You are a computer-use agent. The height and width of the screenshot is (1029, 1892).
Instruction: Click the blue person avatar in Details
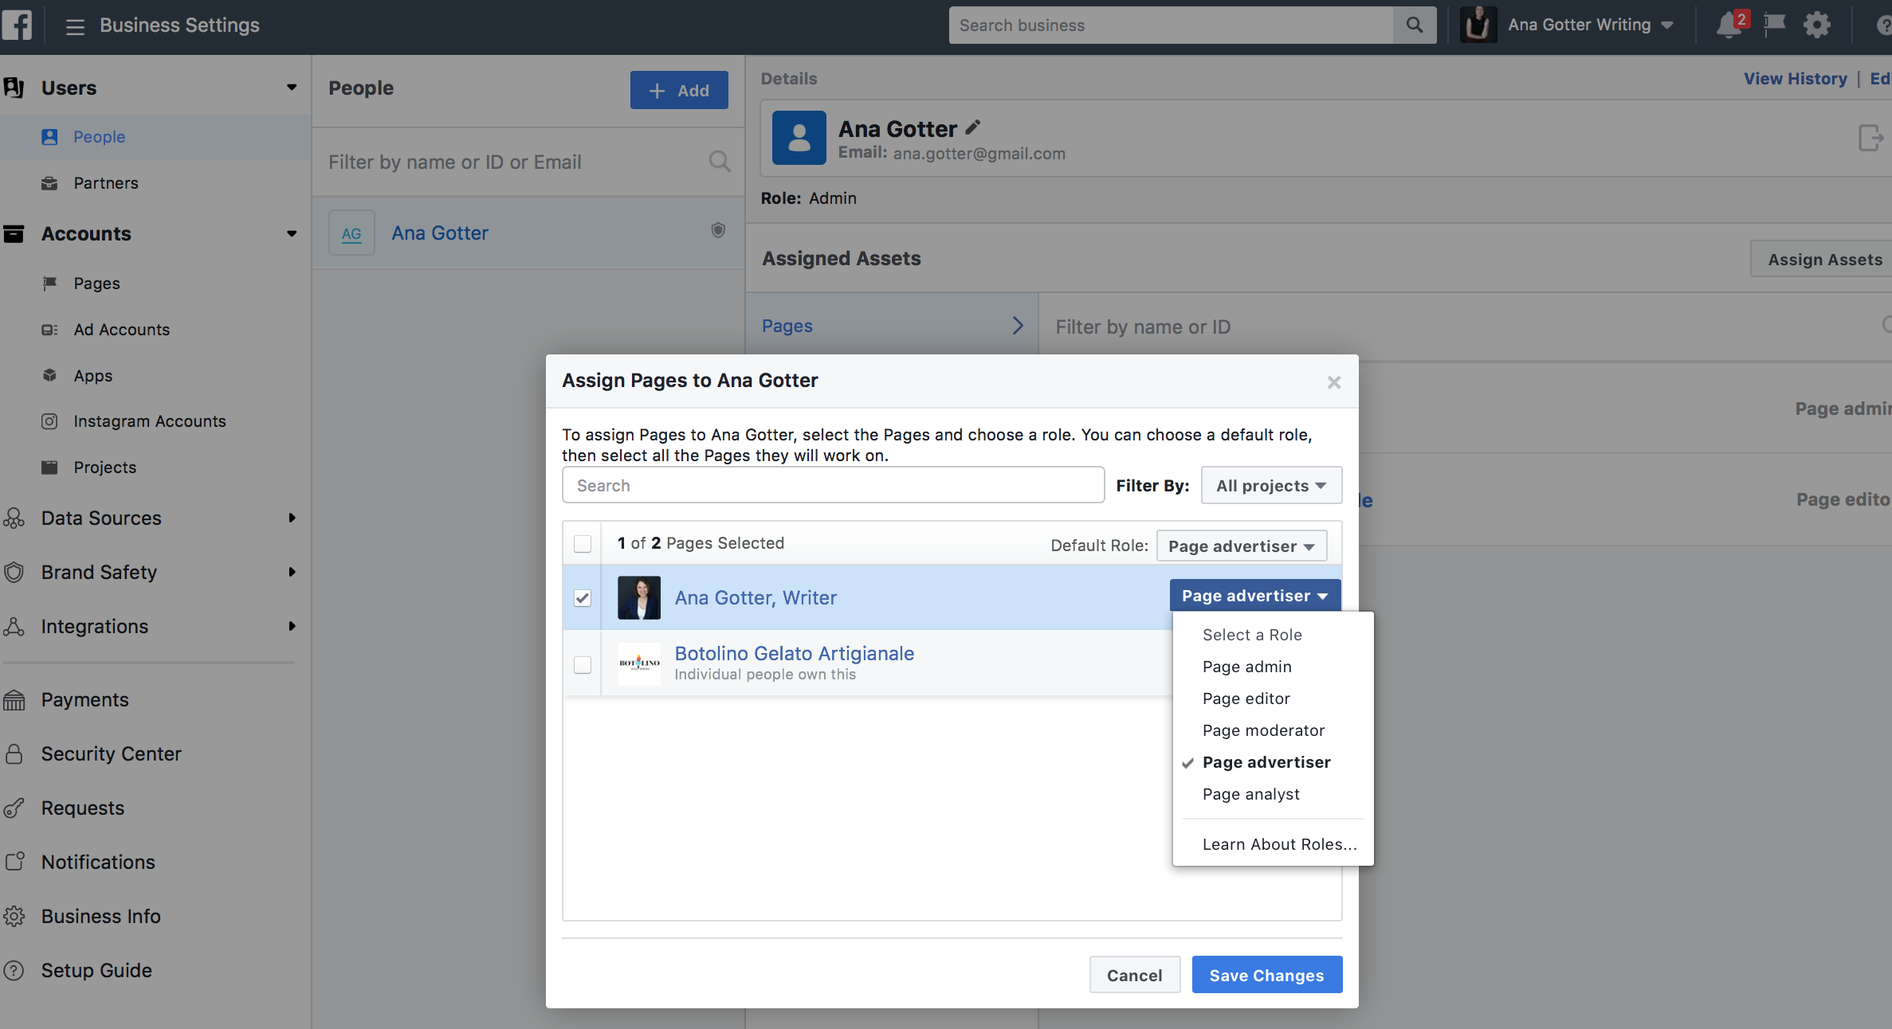click(799, 138)
